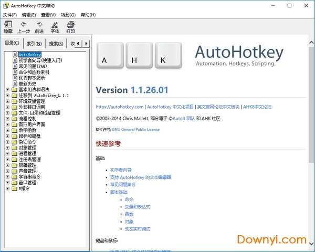Open the 帮助(H) menu
The height and width of the screenshot is (252, 315).
tap(88, 15)
